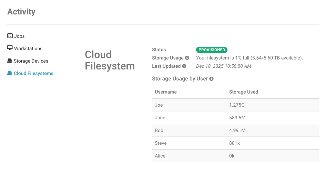Click the info icon beside Last Updated
326x174 pixels.
click(x=184, y=66)
